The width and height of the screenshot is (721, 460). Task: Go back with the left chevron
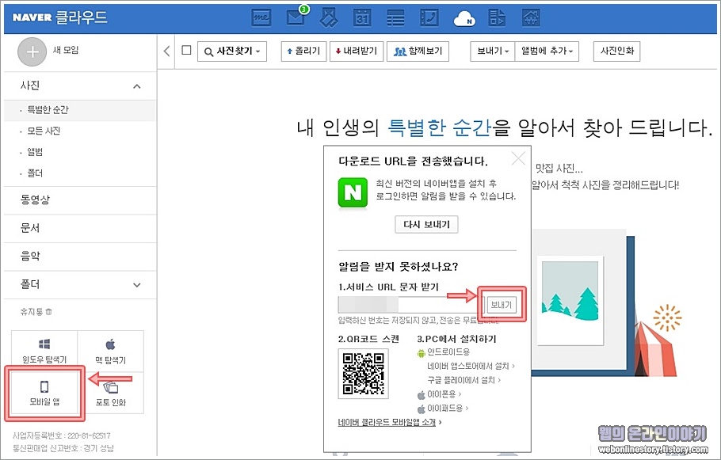(166, 51)
